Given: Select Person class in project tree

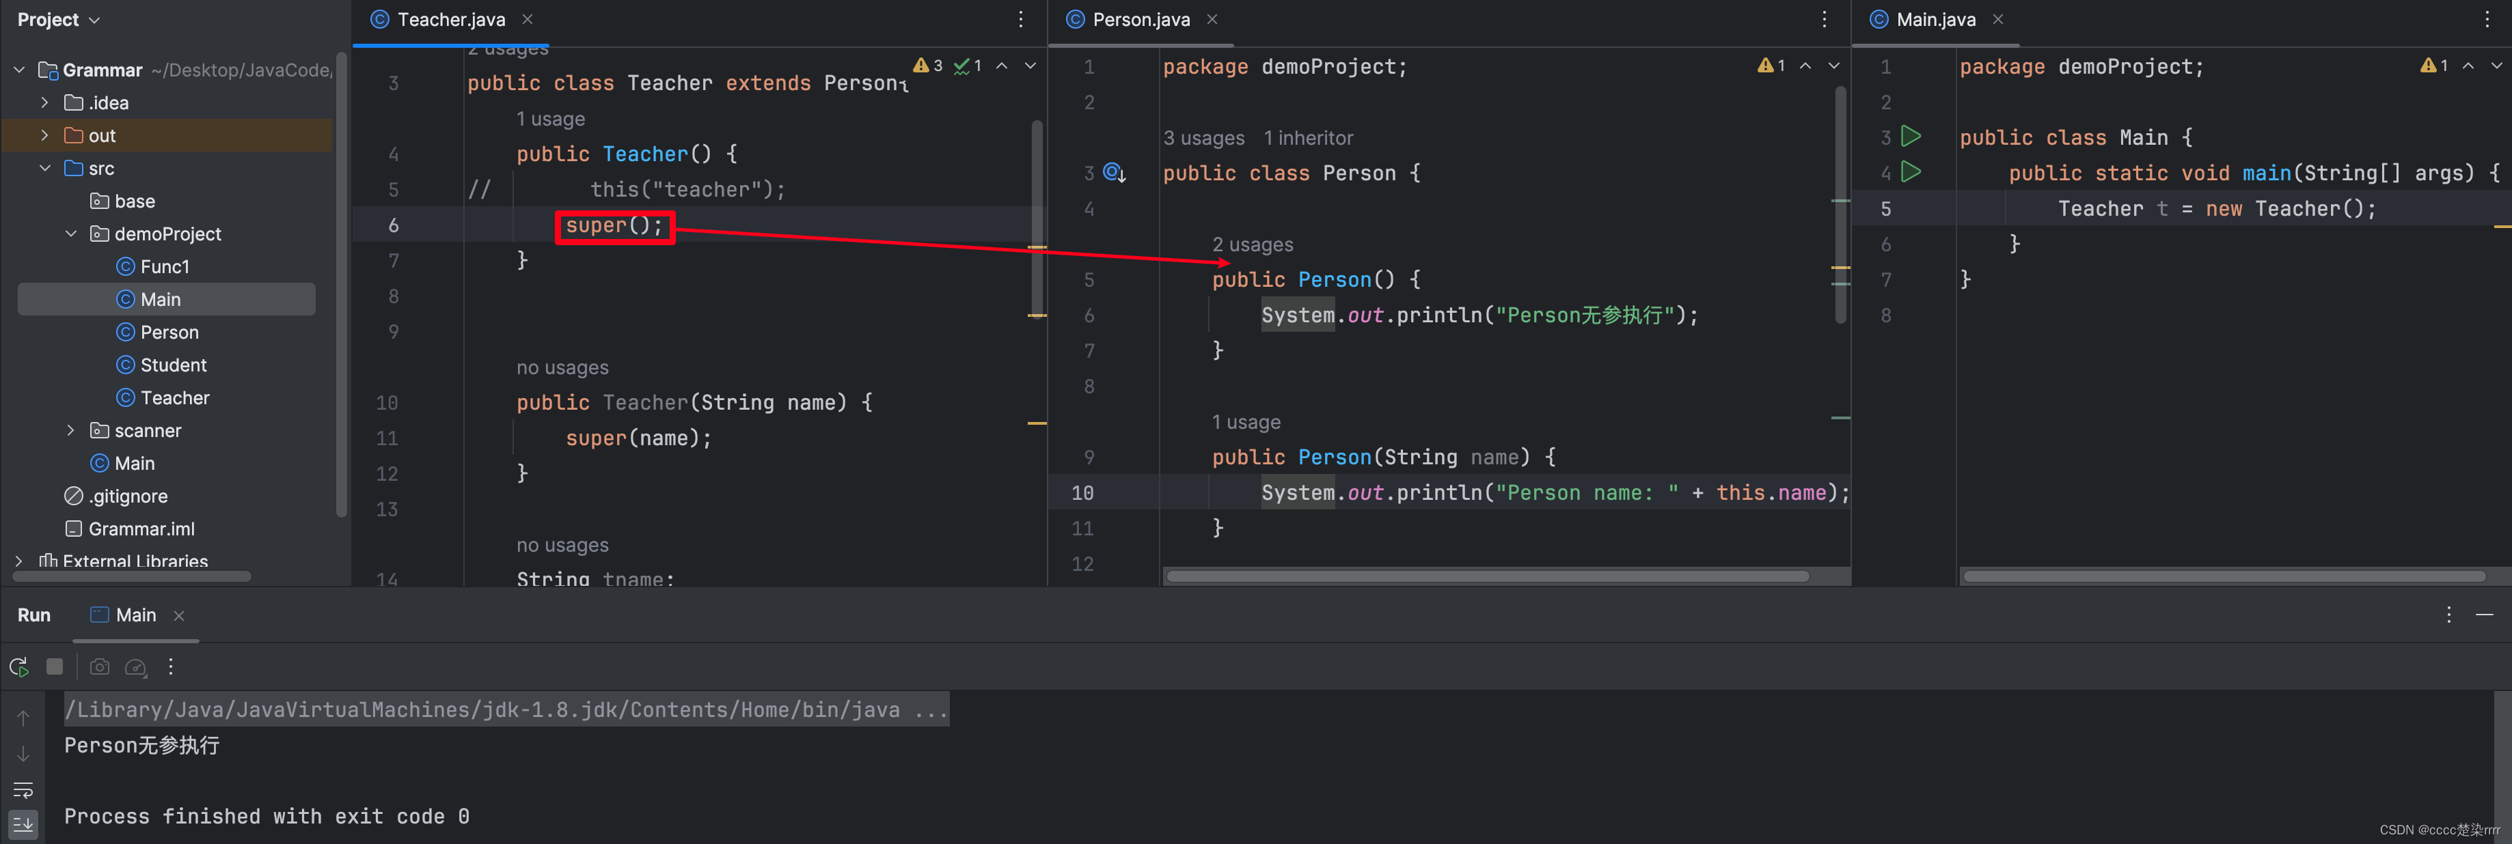Looking at the screenshot, I should coord(169,333).
